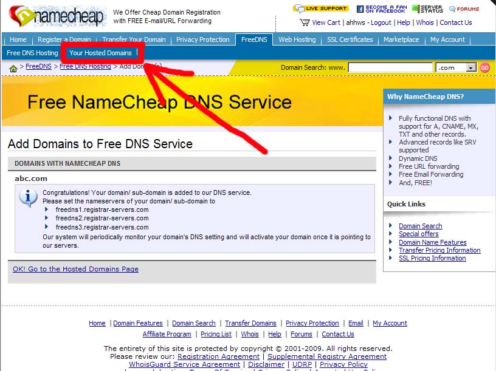This screenshot has height=371, width=496.
Task: Click the View Cart link
Action: coord(326,22)
